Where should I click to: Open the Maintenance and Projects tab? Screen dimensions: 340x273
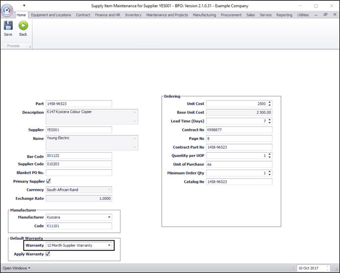click(167, 15)
